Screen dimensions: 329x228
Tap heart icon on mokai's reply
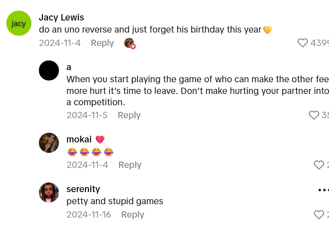[x=319, y=165]
